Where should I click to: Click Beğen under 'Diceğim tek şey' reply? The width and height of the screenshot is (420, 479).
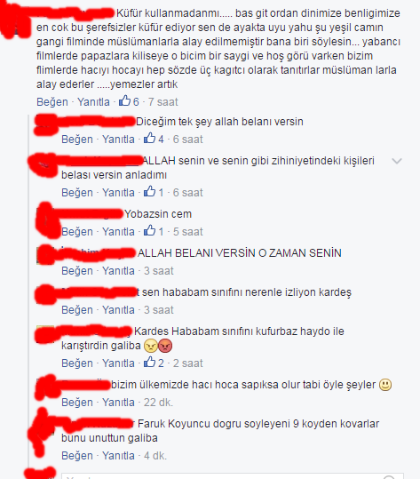(x=77, y=140)
